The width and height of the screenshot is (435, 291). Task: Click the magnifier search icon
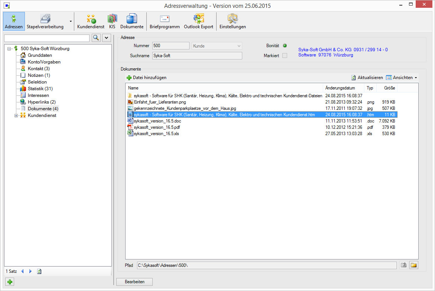(96, 38)
